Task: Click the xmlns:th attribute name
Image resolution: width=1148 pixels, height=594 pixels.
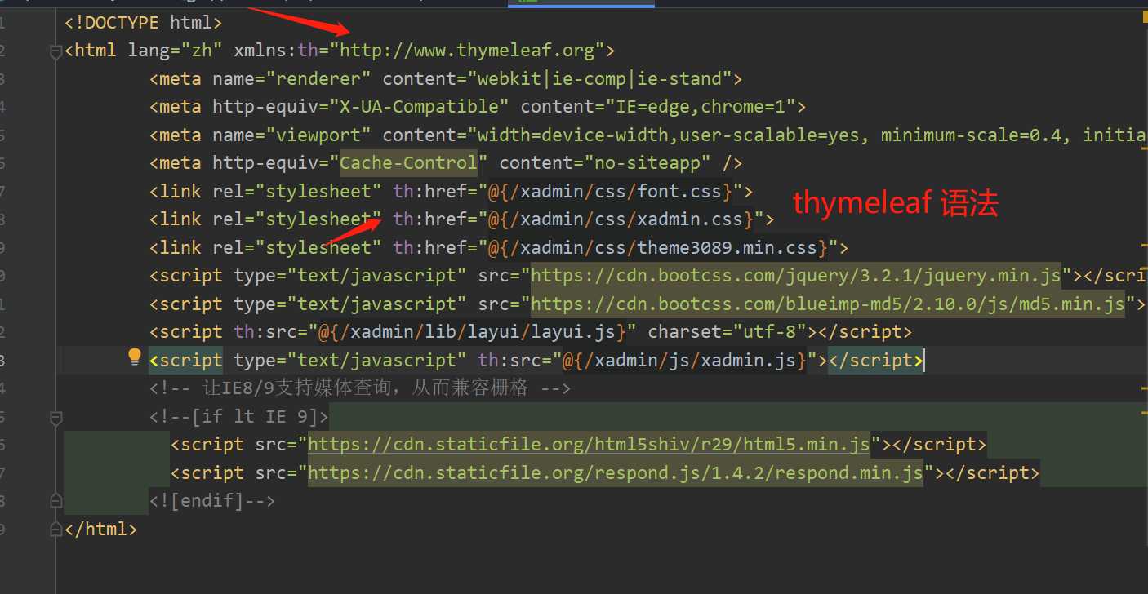Action: [x=276, y=51]
